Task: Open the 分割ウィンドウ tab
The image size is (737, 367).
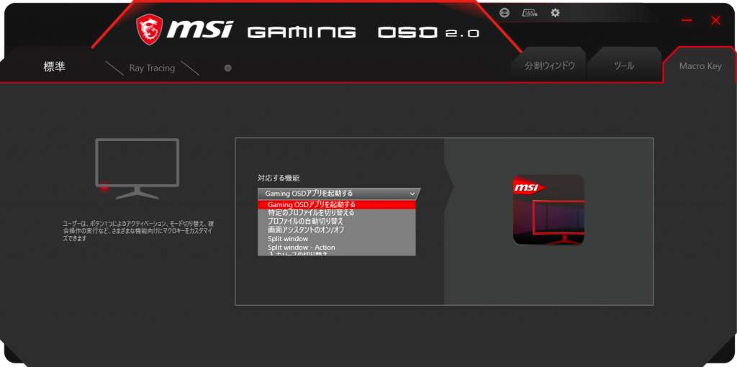Action: click(x=549, y=65)
